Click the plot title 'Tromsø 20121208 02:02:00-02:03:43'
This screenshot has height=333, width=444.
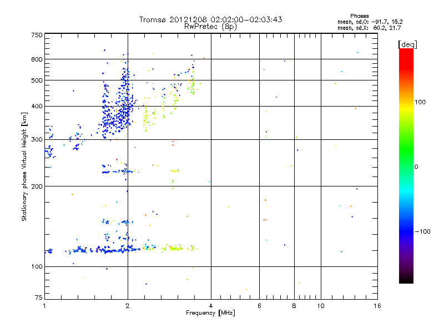pos(210,19)
